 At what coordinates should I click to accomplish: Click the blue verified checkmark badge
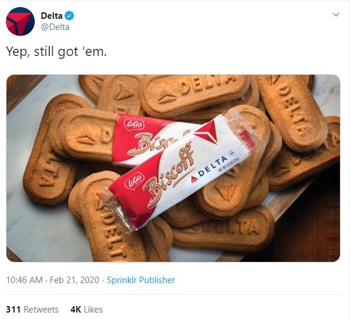(x=70, y=16)
